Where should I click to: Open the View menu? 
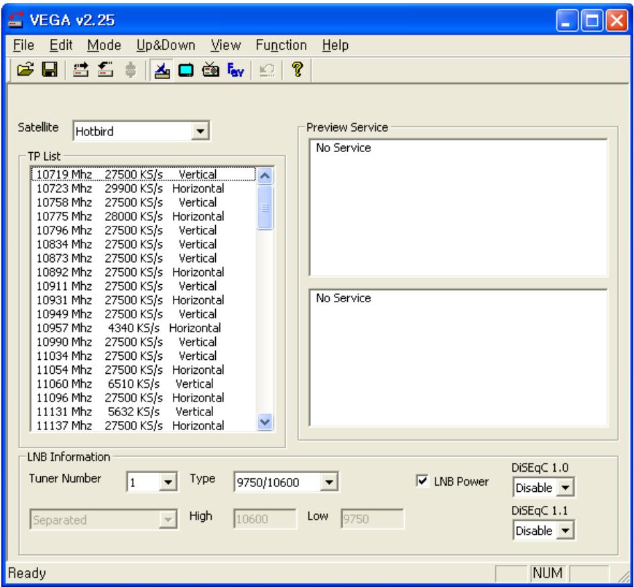(x=226, y=46)
